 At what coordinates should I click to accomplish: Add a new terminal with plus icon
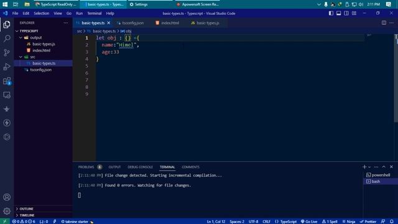(364, 167)
